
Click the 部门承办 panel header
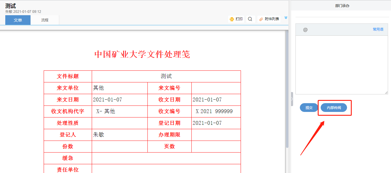pyautogui.click(x=342, y=6)
